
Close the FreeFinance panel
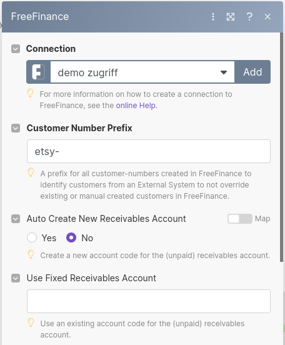[x=267, y=17]
